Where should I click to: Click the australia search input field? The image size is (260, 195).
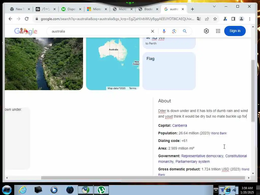[x=100, y=31]
